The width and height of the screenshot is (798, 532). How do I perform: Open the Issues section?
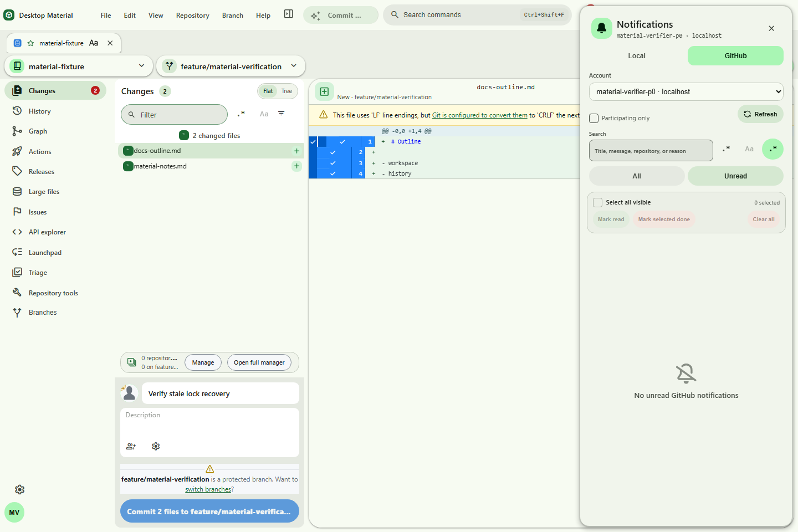(x=55, y=212)
